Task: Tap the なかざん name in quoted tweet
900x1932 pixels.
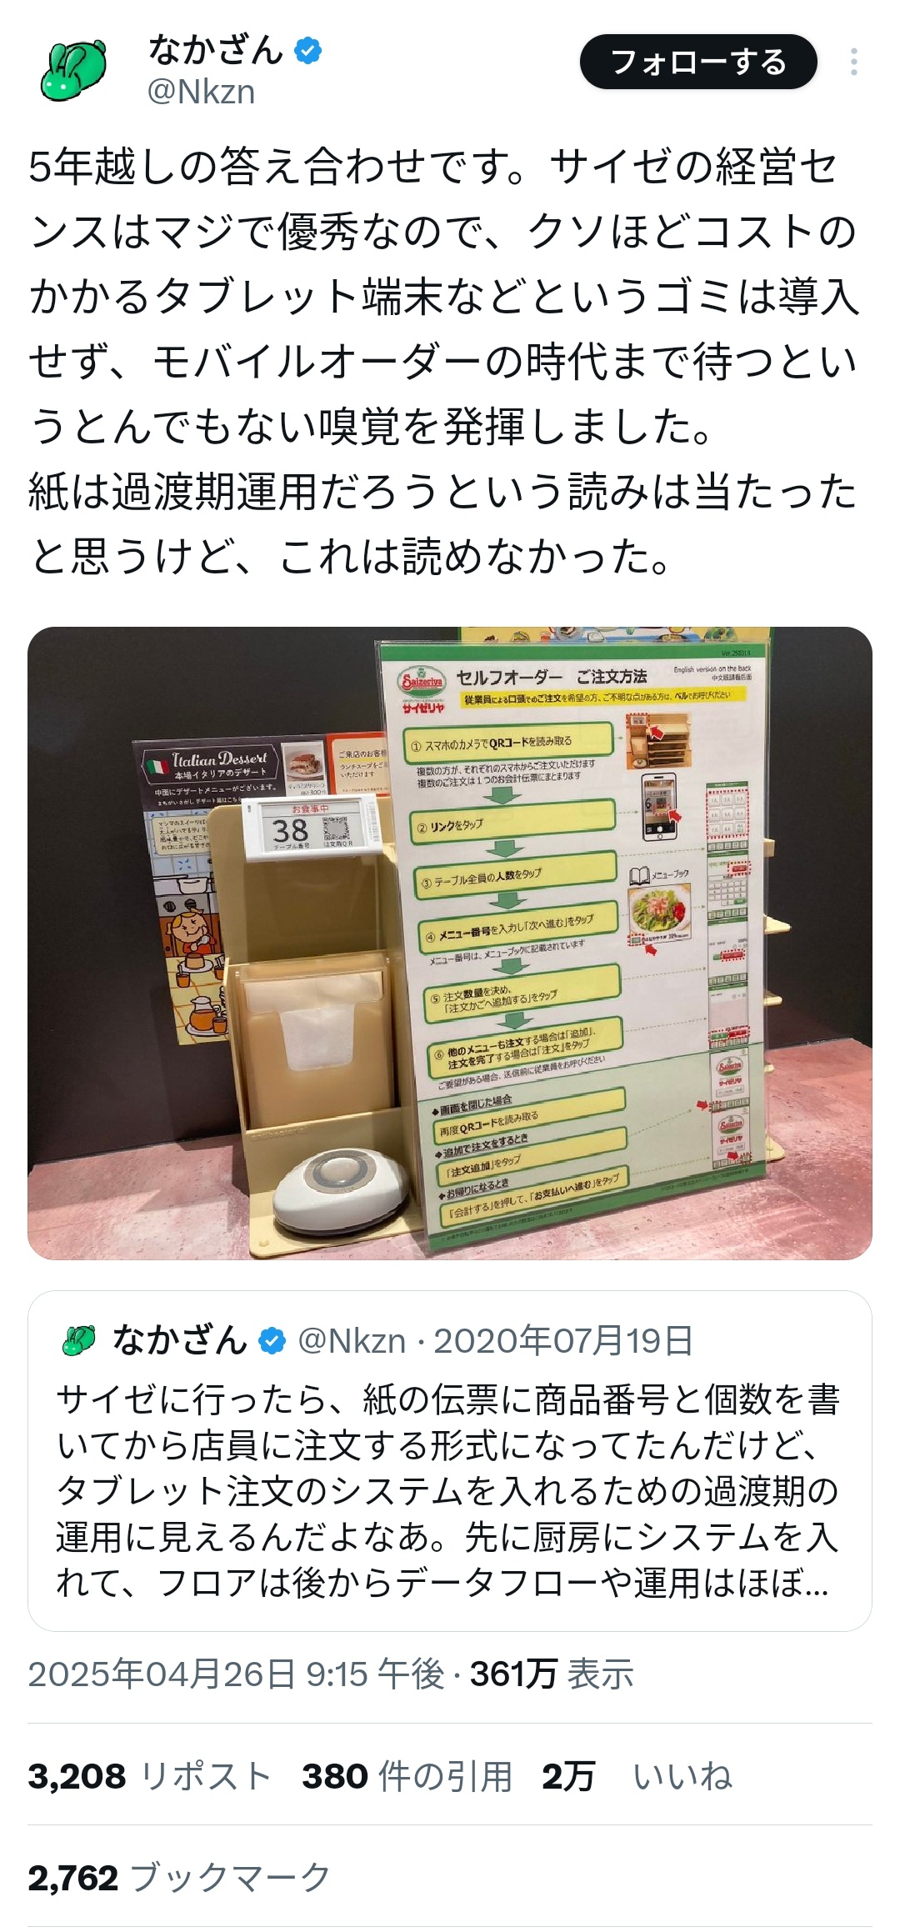Action: coord(180,1340)
